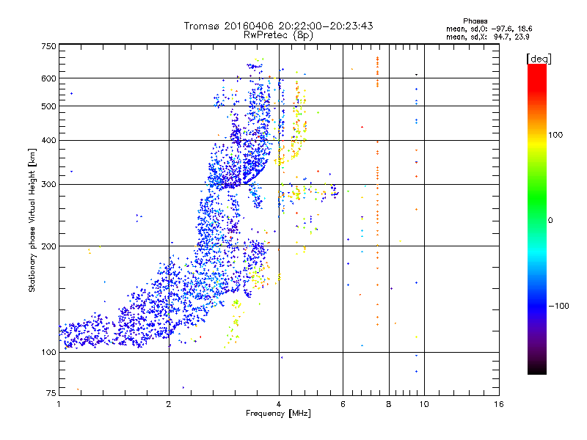Click x-axis tick label '6'
The height and width of the screenshot is (440, 587).
point(343,404)
